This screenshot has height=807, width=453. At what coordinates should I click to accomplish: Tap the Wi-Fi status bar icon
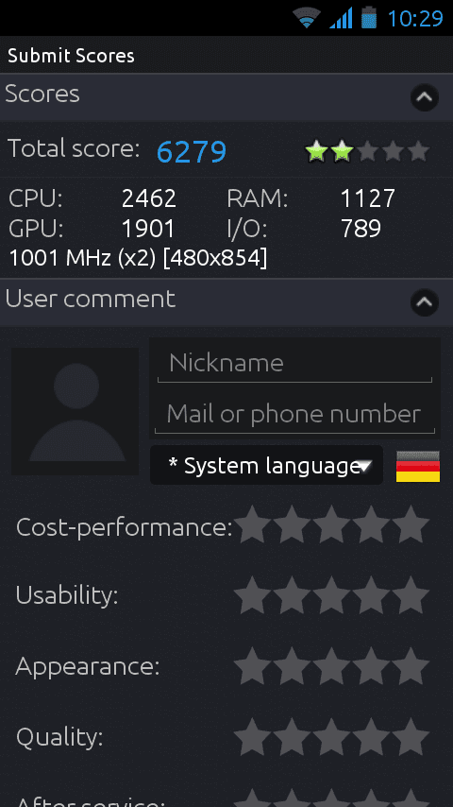(x=307, y=18)
